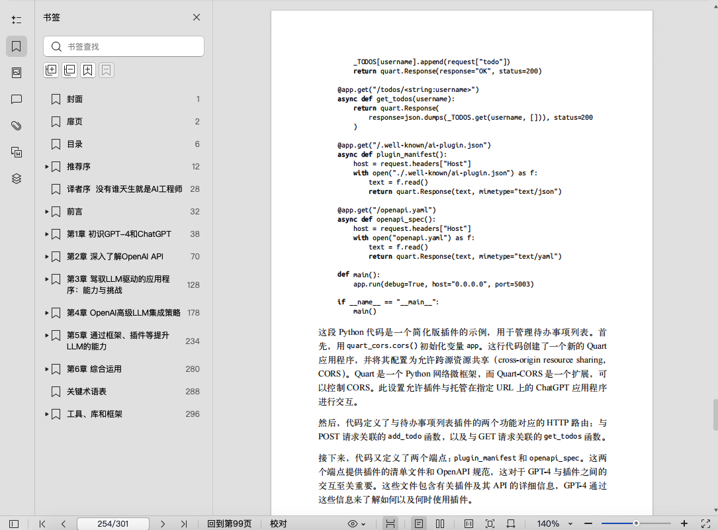Switch to single-page view mode

418,523
